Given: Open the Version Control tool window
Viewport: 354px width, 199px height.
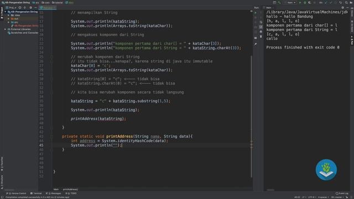Looking at the screenshot, I should click(x=16, y=193).
